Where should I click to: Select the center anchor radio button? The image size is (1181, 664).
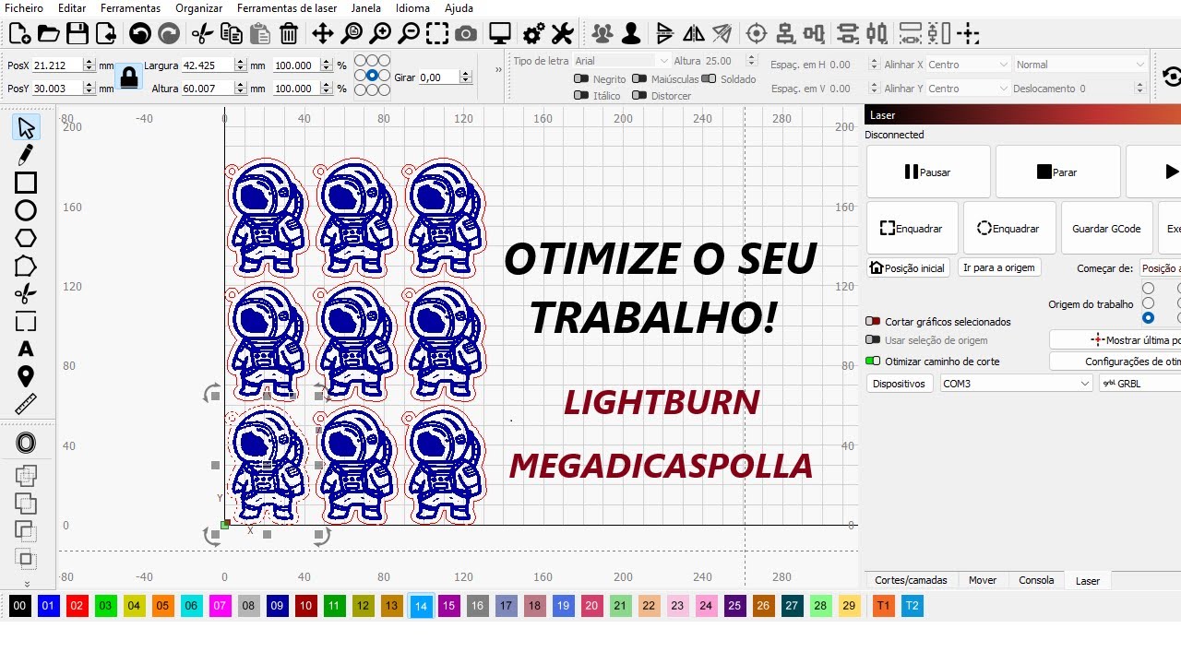(372, 75)
